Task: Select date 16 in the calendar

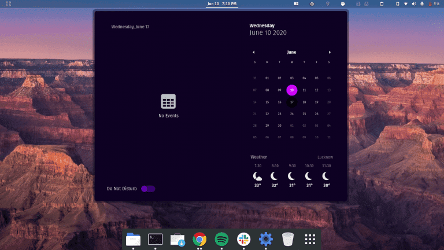Action: coord(279,102)
